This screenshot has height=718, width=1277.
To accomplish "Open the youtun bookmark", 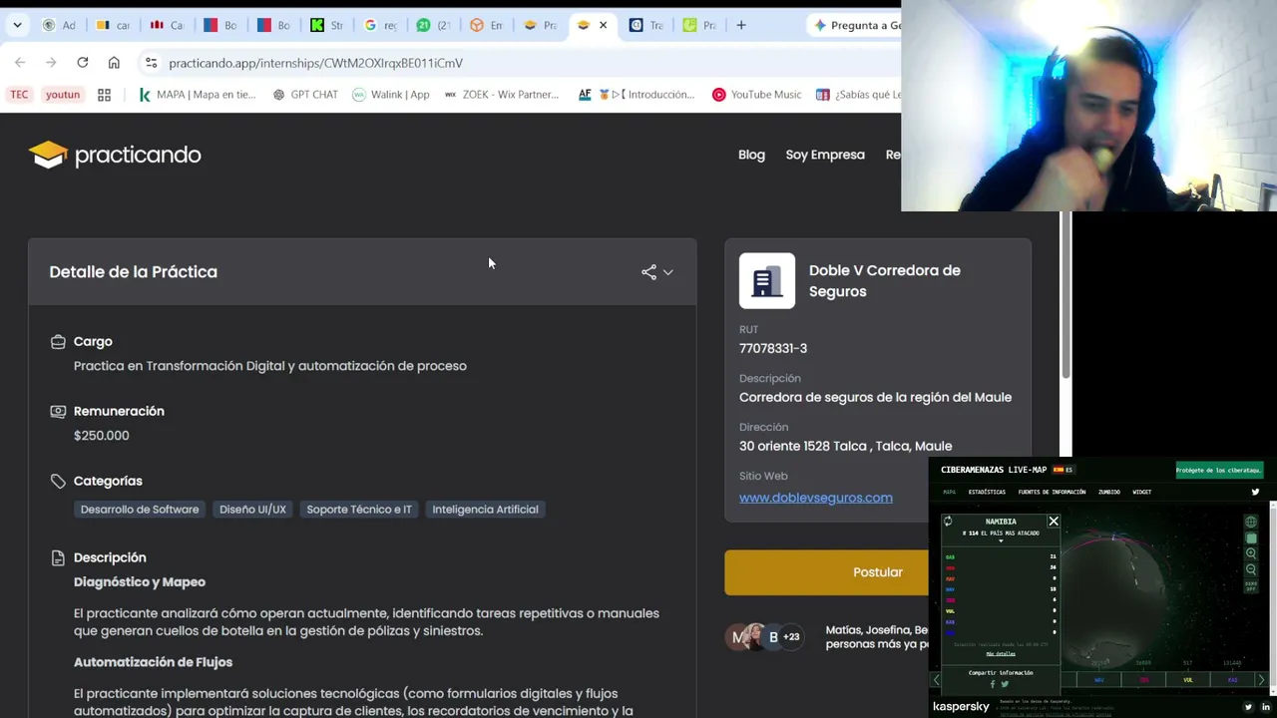I will [x=63, y=95].
